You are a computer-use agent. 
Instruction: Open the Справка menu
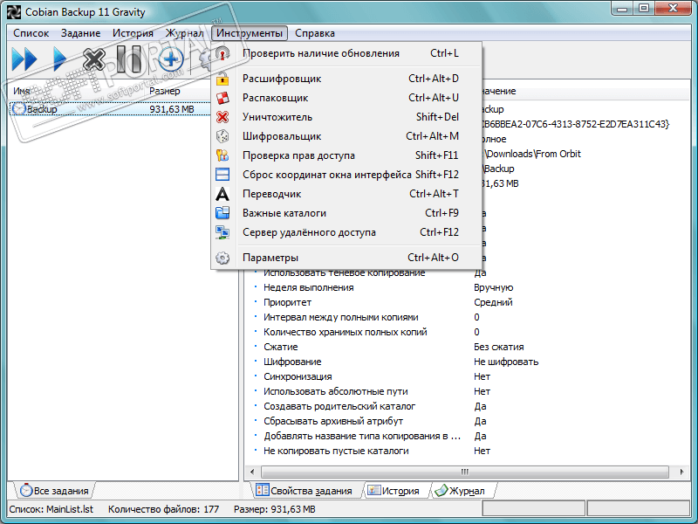pos(315,33)
